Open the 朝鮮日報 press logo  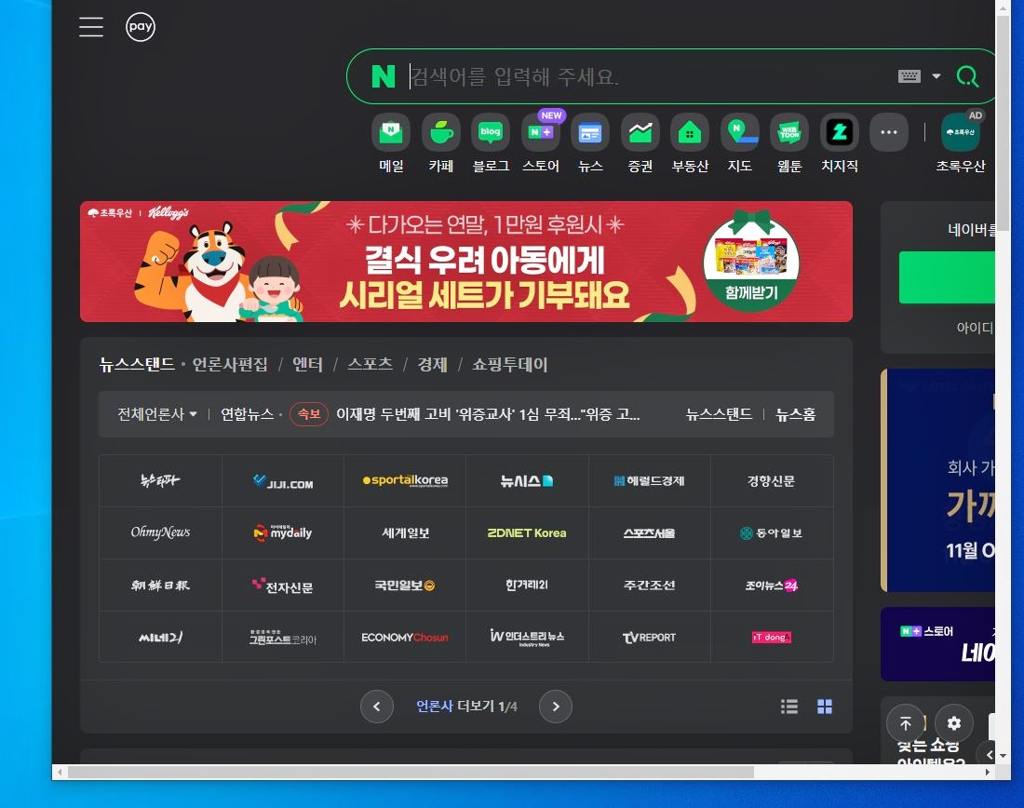click(160, 586)
